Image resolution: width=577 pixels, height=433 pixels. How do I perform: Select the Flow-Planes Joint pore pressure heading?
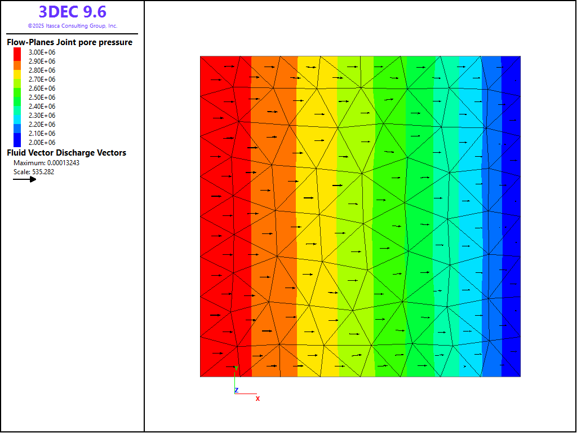pos(69,42)
